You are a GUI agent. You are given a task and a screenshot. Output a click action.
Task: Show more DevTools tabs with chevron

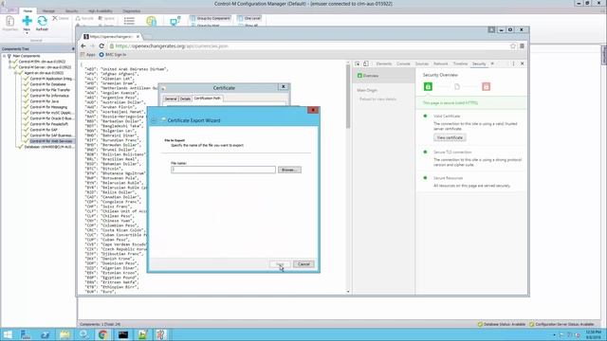pos(492,63)
